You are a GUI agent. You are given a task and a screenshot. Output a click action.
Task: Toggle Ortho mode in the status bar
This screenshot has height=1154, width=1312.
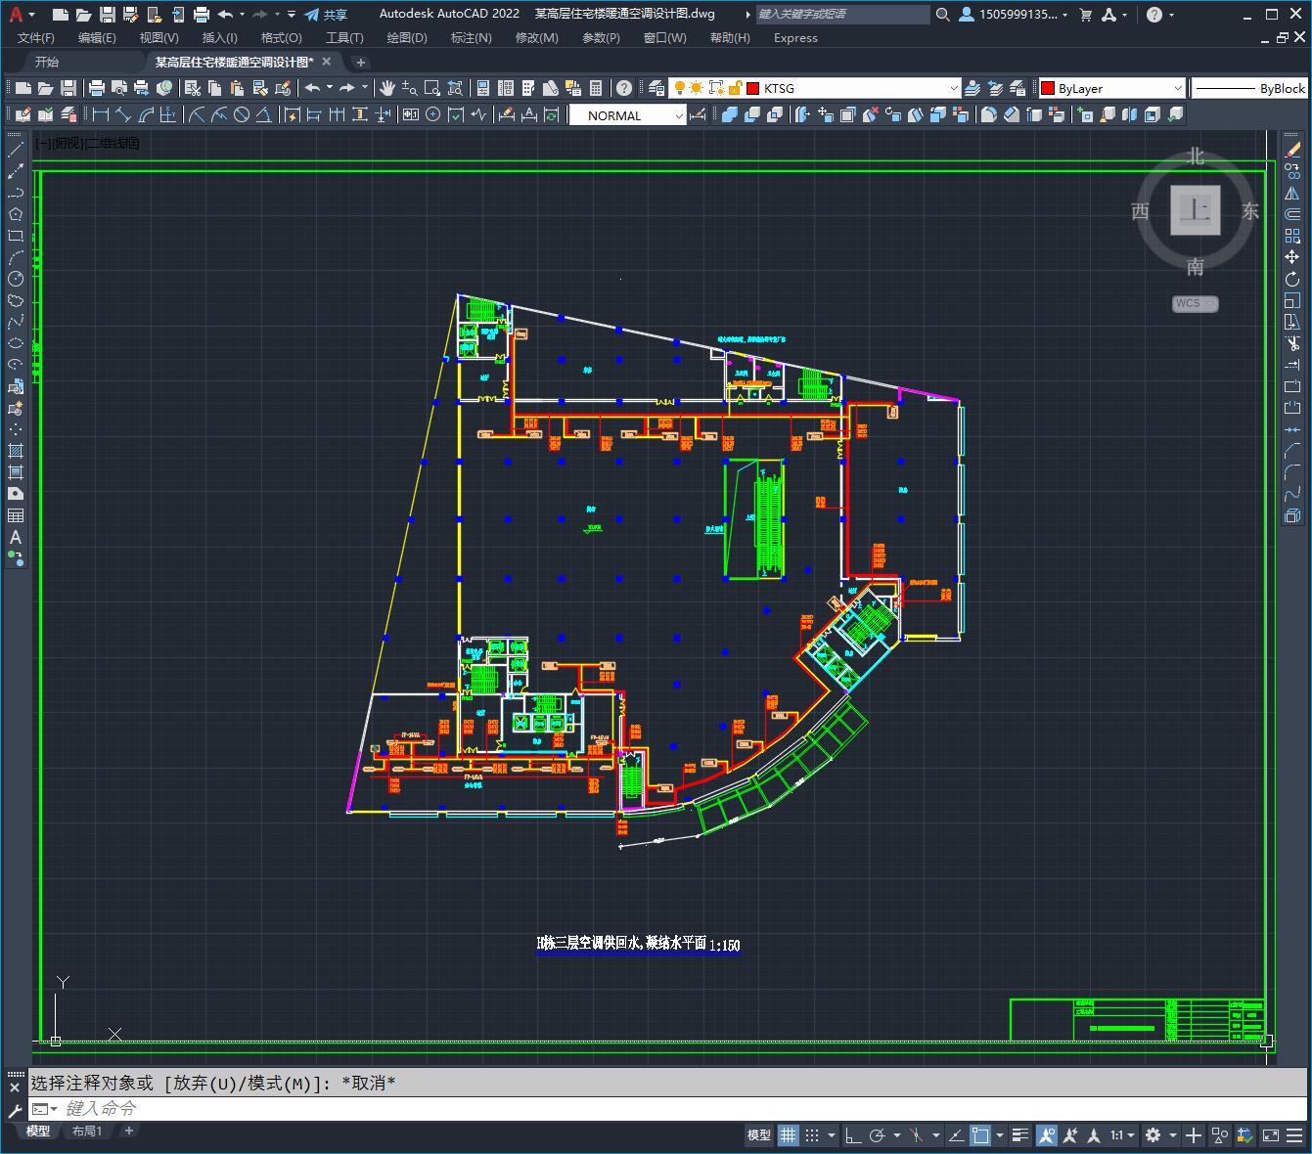pos(853,1135)
